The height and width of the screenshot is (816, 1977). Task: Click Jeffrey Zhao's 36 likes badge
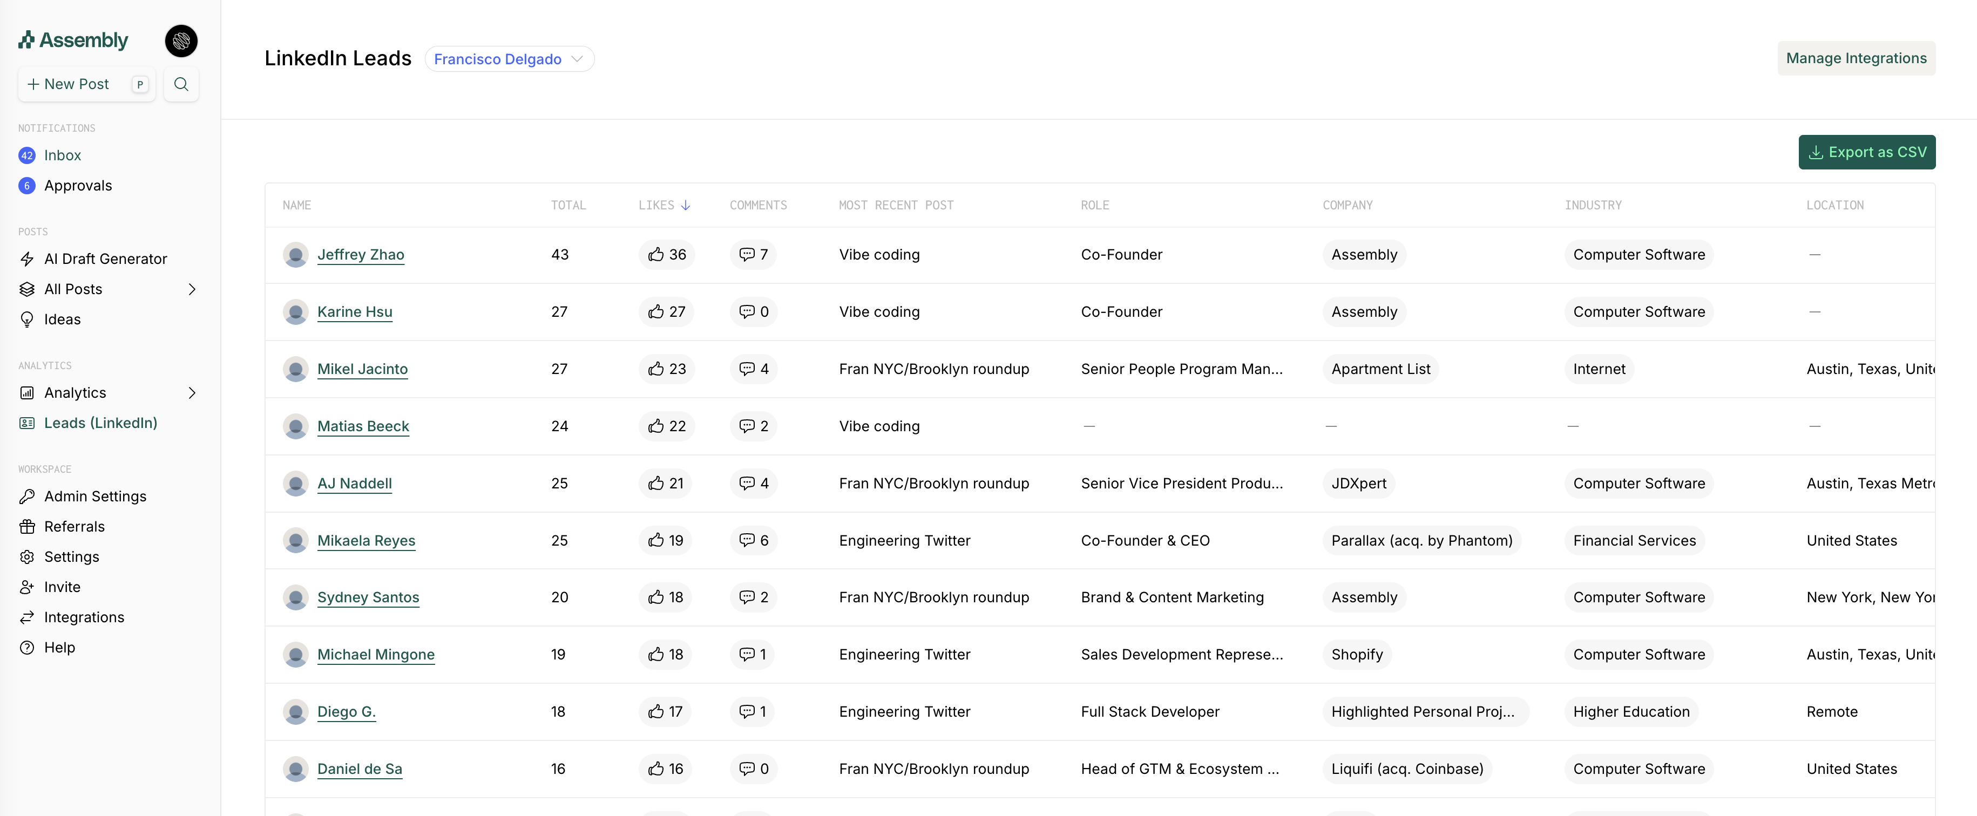coord(666,255)
